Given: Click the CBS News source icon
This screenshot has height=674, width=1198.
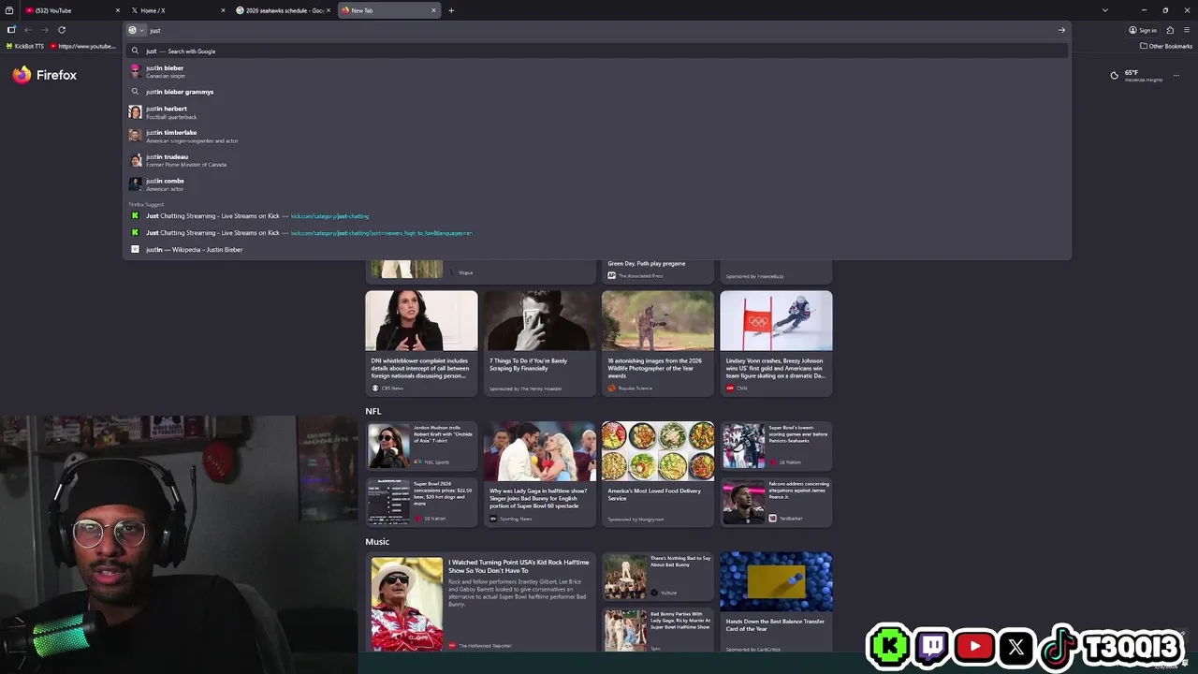Looking at the screenshot, I should (375, 388).
